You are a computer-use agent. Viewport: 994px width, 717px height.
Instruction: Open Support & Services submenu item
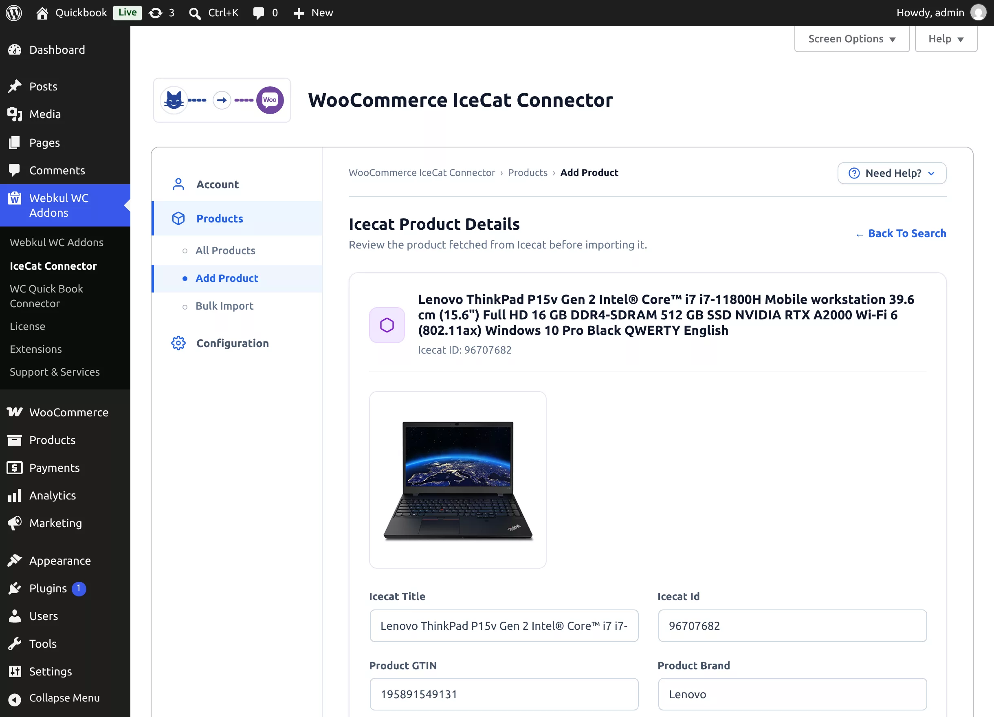click(55, 372)
